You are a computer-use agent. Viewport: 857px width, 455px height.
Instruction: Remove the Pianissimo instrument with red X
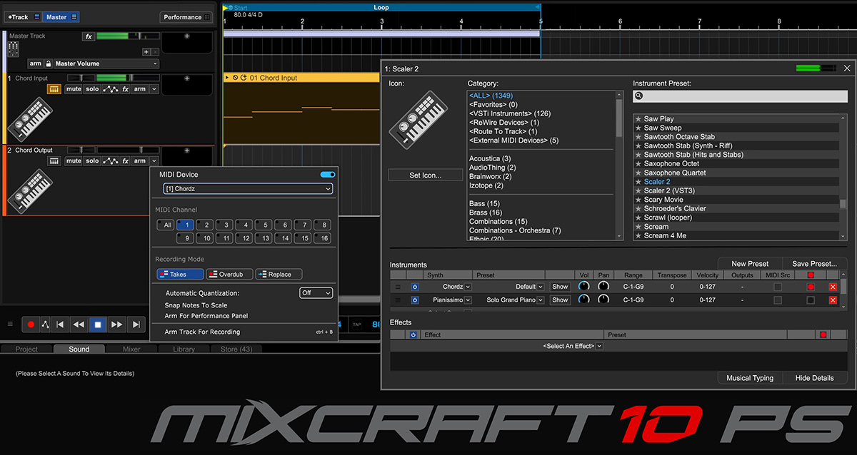click(x=833, y=300)
